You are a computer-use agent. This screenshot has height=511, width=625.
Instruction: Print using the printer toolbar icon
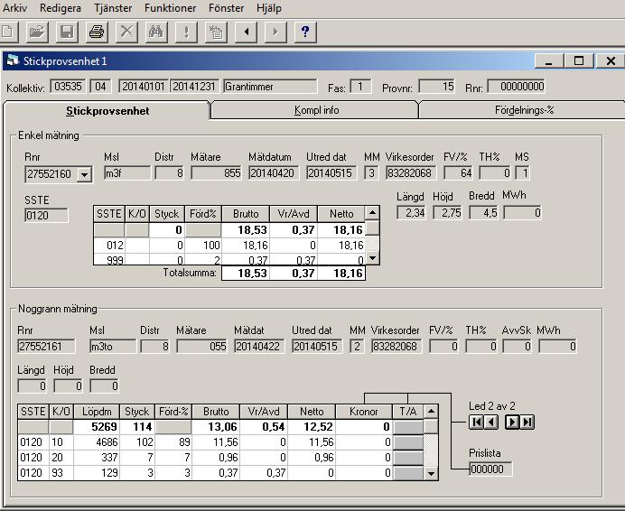97,32
